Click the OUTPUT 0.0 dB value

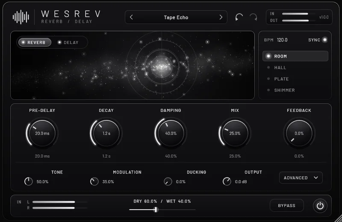coord(241,182)
